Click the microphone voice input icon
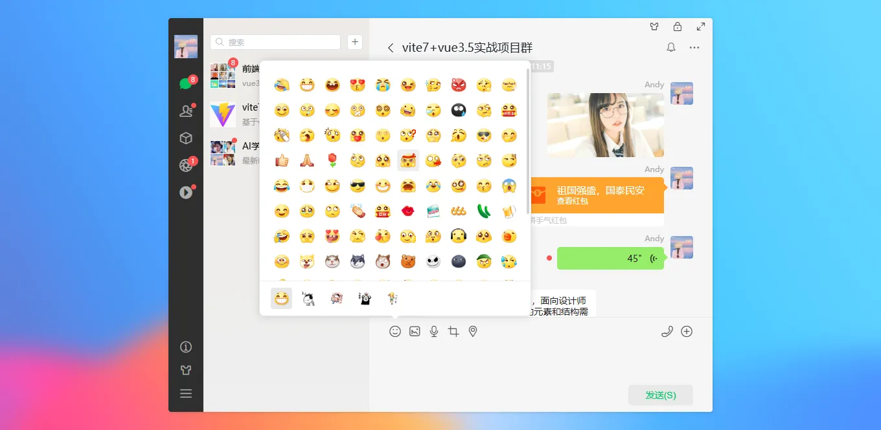The image size is (881, 430). [434, 331]
